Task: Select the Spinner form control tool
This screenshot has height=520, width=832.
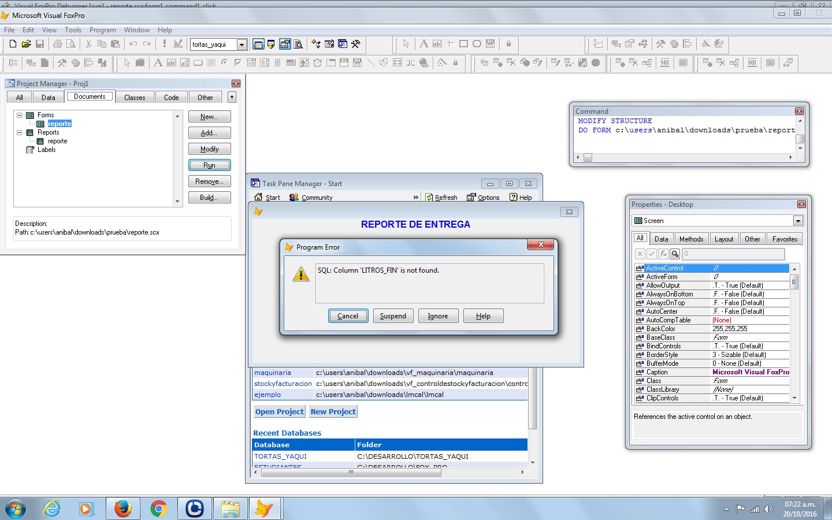Action: 277,62
